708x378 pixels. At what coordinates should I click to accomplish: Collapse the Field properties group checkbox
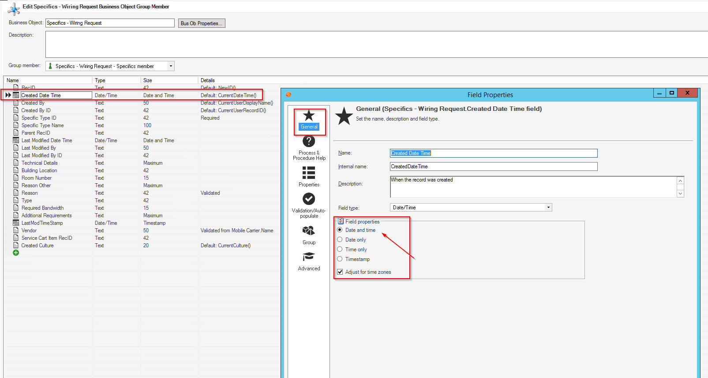pyautogui.click(x=341, y=221)
